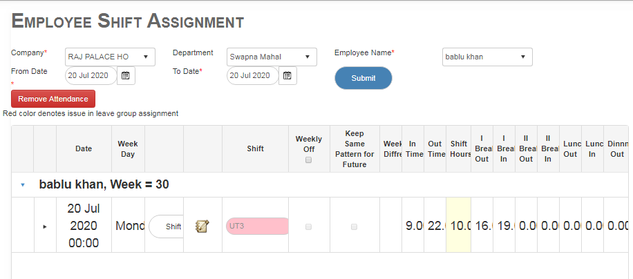The width and height of the screenshot is (633, 279).
Task: Open the Company dropdown RAJ PALACE HO
Action: pyautogui.click(x=110, y=57)
